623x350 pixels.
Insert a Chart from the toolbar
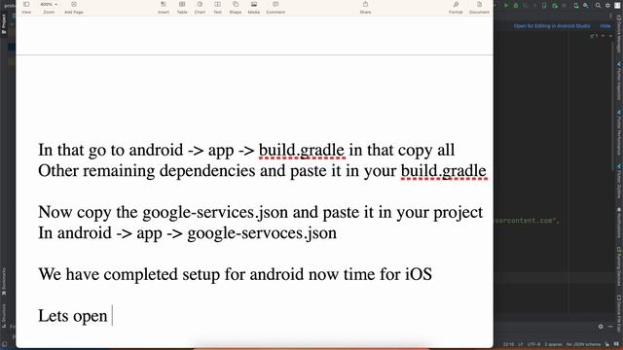click(200, 8)
